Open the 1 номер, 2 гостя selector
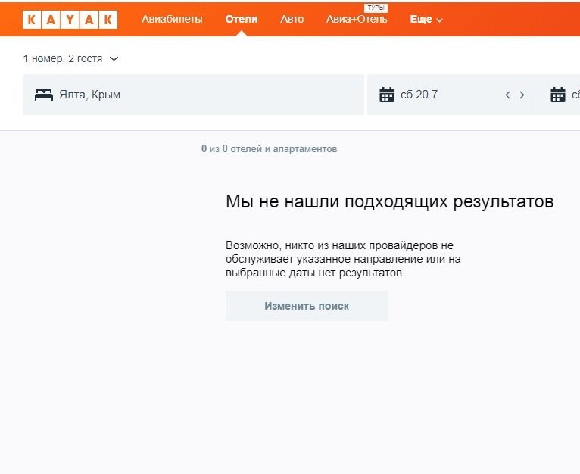The height and width of the screenshot is (474, 580). 70,58
